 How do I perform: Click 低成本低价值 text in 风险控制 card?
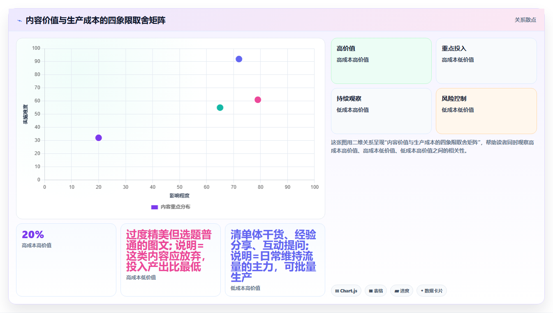pos(458,110)
